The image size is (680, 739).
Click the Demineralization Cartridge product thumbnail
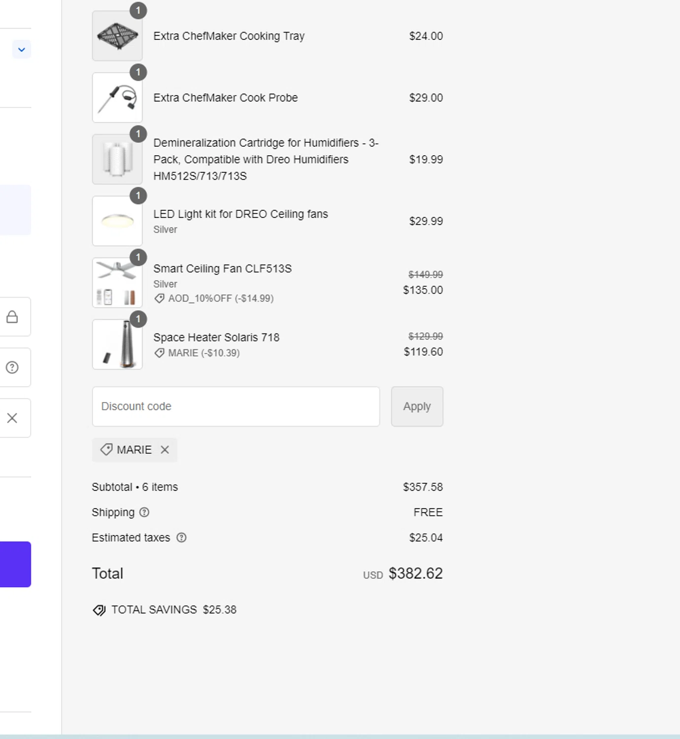tap(117, 159)
